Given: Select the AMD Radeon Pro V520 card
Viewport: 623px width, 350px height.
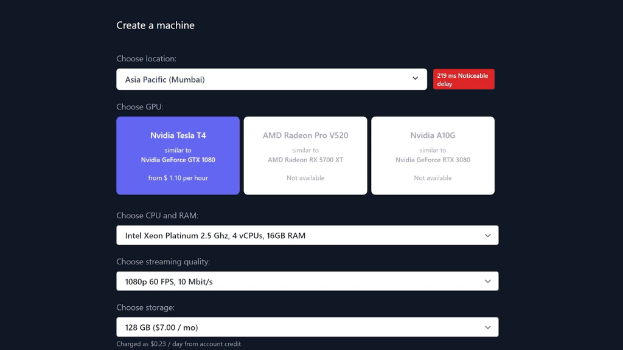Looking at the screenshot, I should pos(305,156).
